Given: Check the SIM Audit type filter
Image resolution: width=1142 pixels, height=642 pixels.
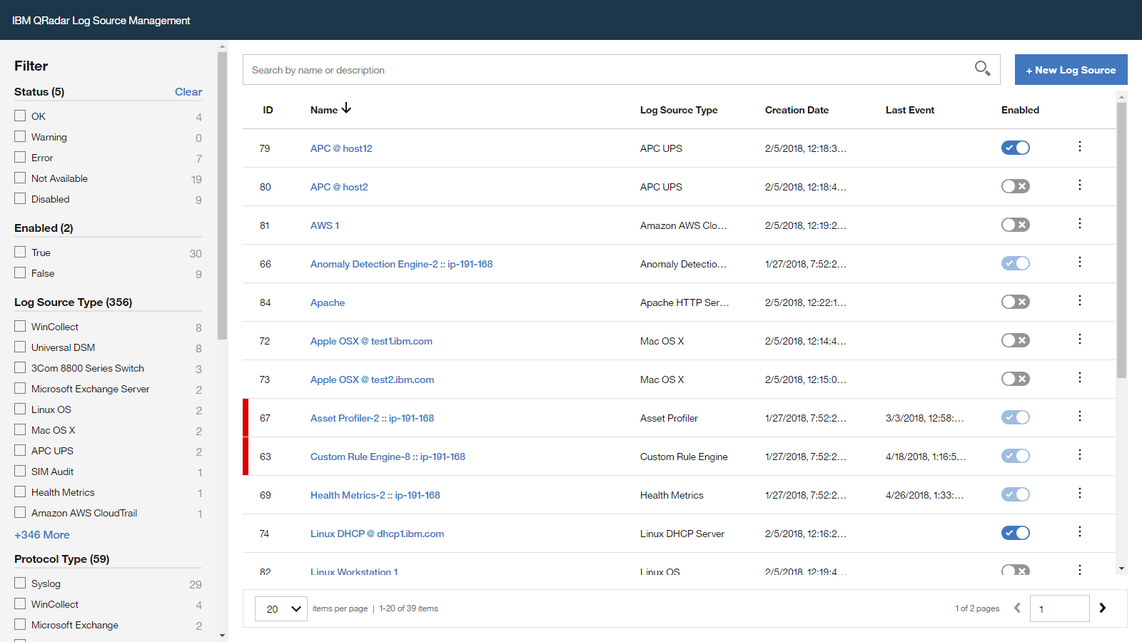Looking at the screenshot, I should pos(20,471).
